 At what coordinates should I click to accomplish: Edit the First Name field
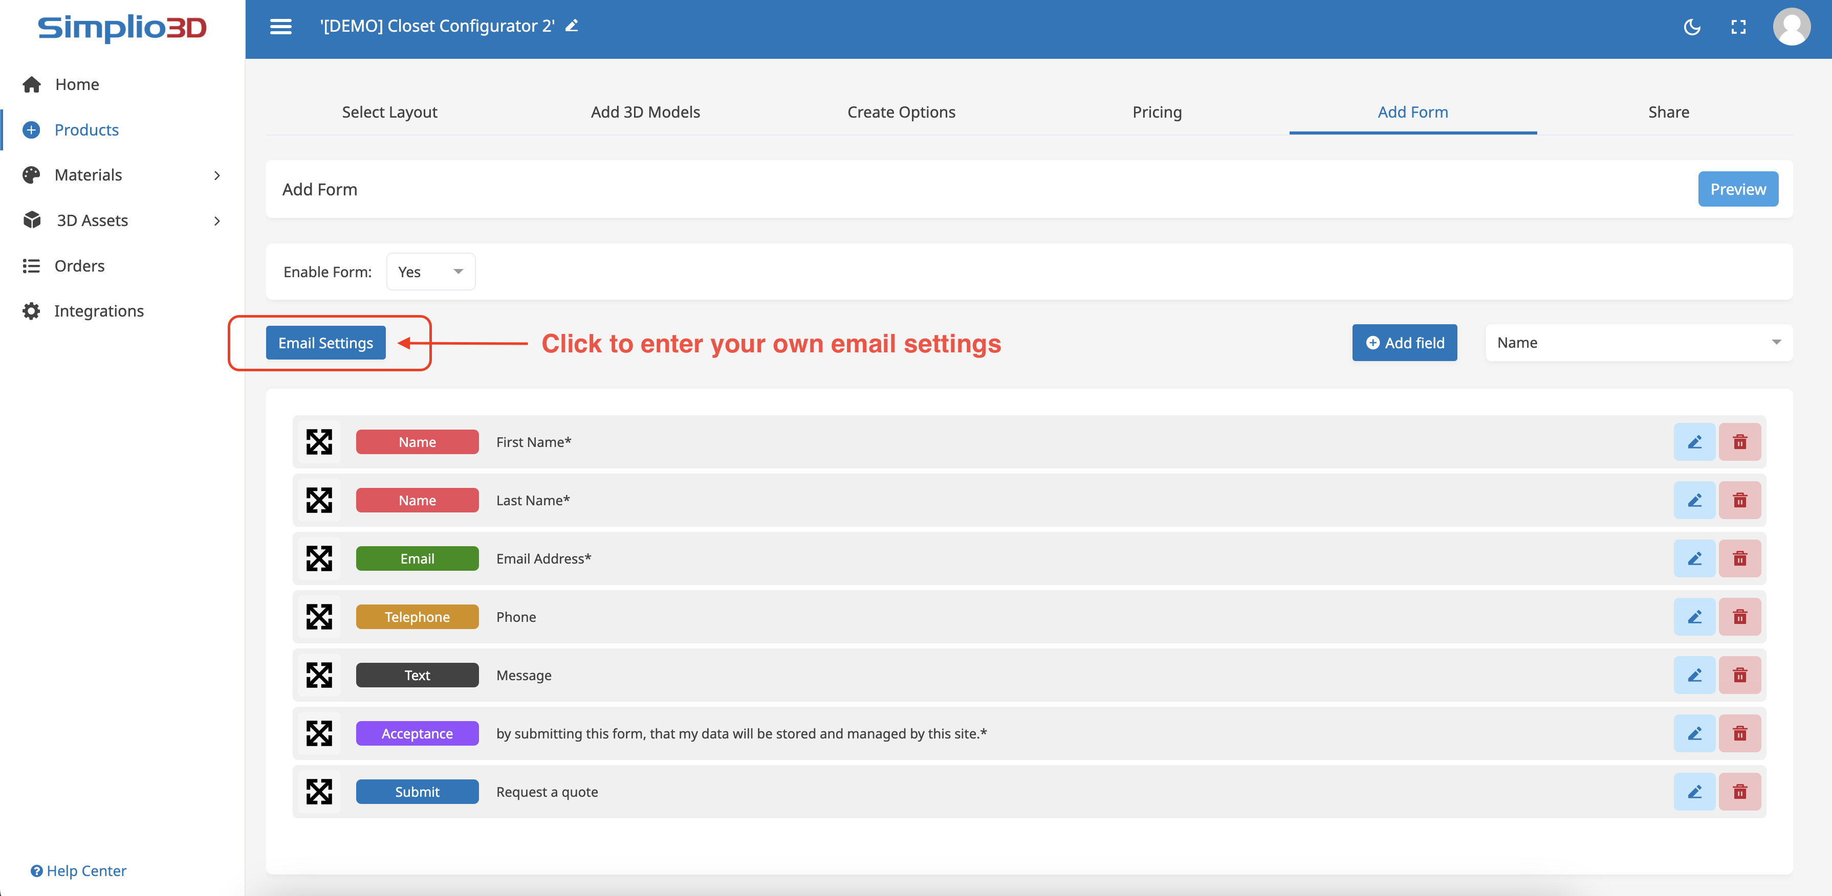click(x=1694, y=442)
